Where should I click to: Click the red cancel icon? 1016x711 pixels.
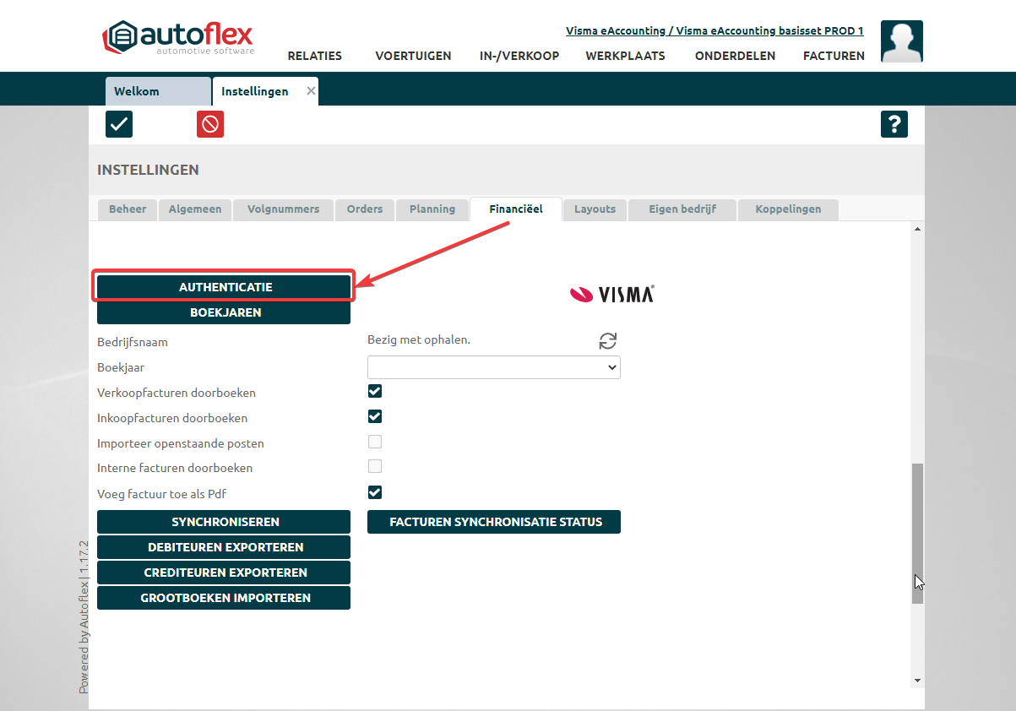click(x=210, y=124)
